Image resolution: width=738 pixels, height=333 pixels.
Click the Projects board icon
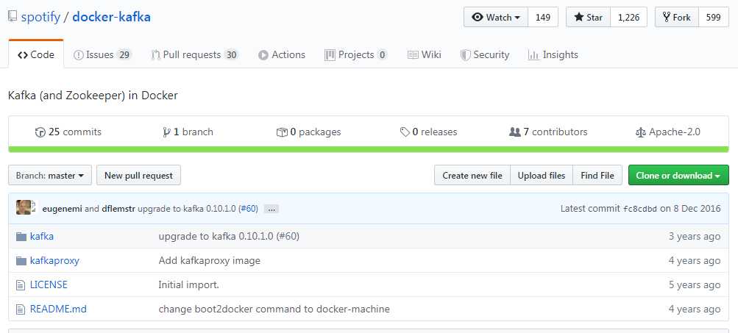[x=330, y=55]
